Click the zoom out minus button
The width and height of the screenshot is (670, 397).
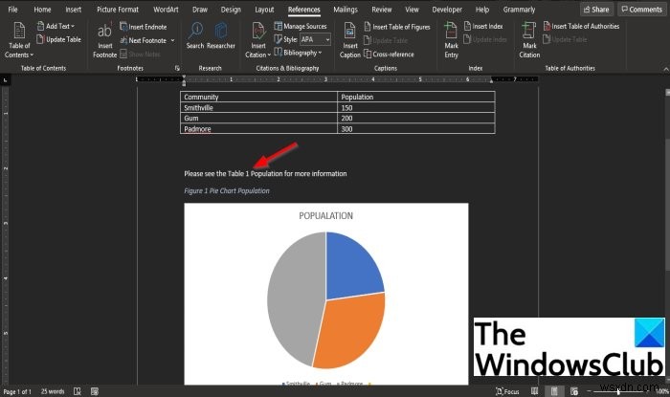(x=589, y=391)
